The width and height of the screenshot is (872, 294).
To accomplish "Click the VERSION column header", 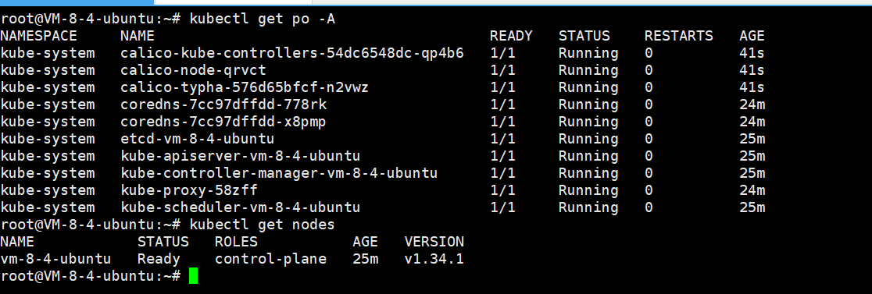I will point(434,242).
